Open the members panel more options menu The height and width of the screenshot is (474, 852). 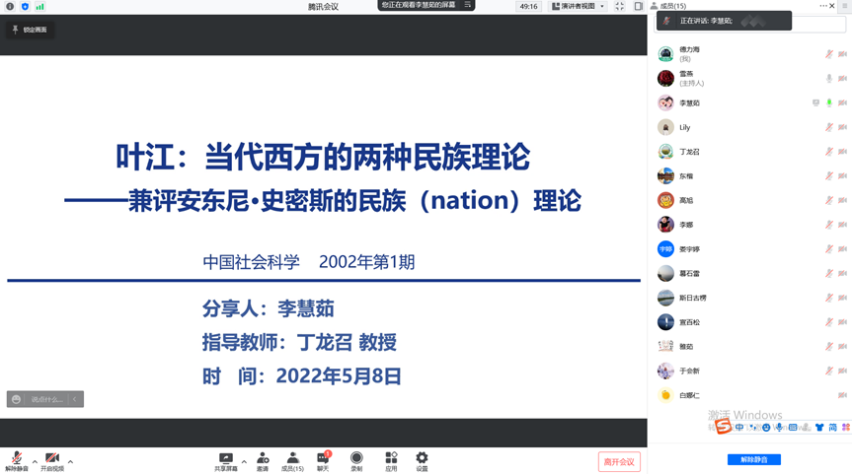click(822, 6)
